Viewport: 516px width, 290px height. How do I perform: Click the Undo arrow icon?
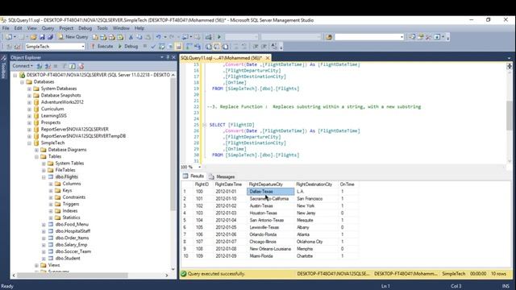pyautogui.click(x=158, y=37)
